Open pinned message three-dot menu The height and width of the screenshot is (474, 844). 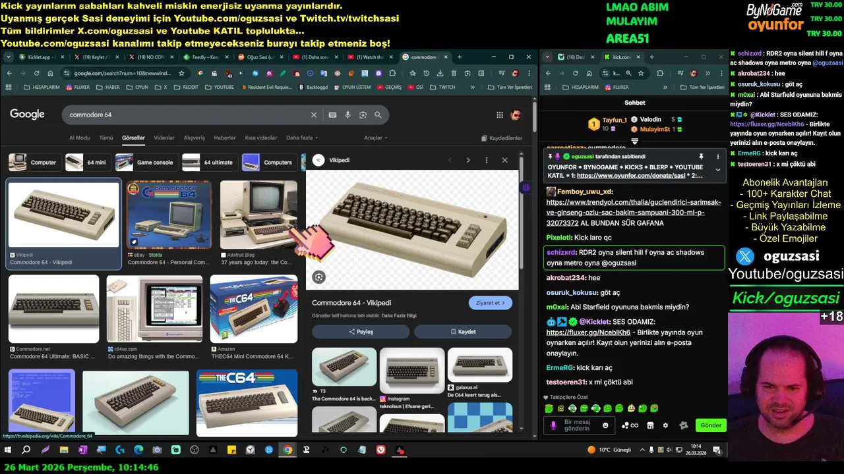click(718, 157)
